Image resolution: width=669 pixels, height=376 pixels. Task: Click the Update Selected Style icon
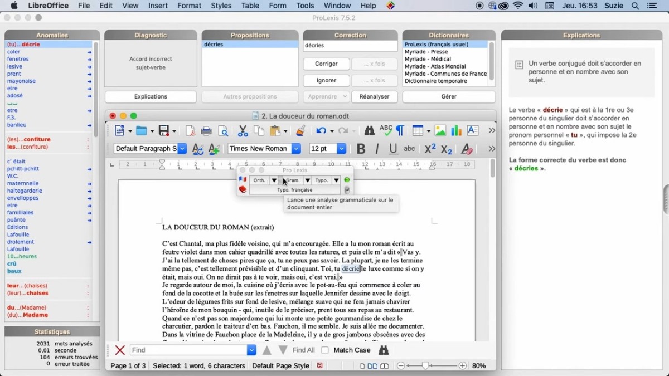click(x=198, y=149)
